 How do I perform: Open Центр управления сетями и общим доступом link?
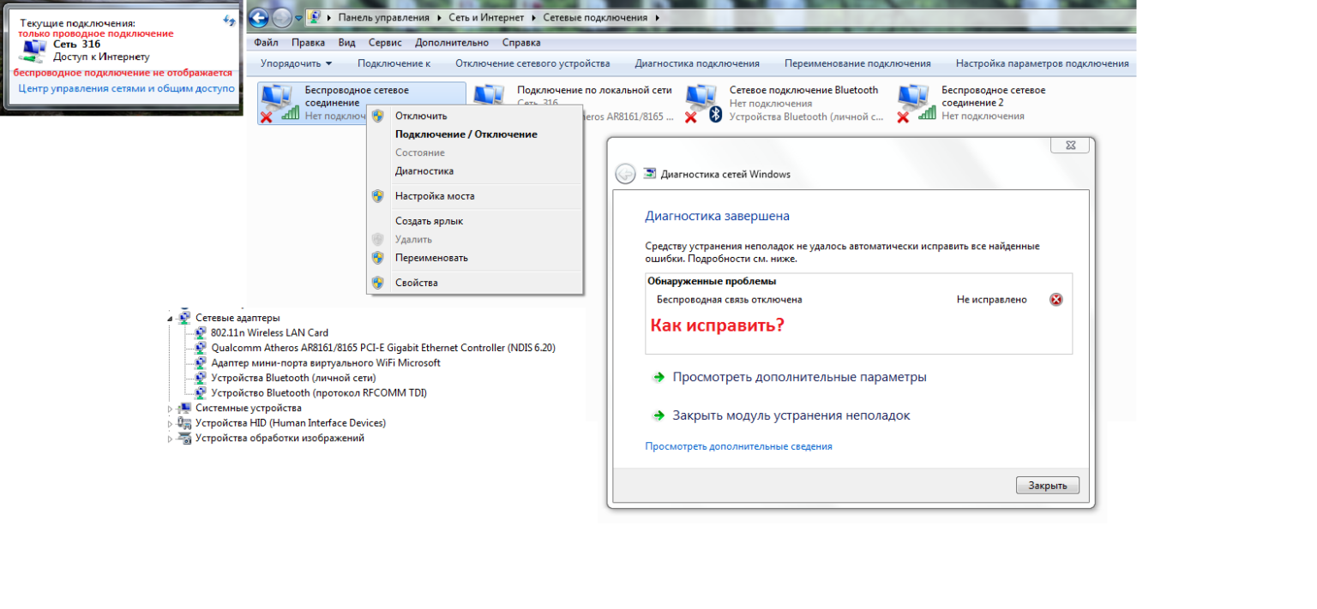[126, 88]
